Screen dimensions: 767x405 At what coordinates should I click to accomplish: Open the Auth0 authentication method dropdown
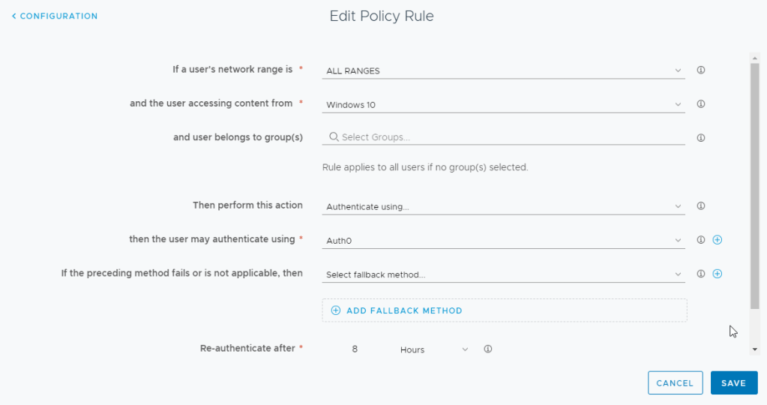click(503, 241)
